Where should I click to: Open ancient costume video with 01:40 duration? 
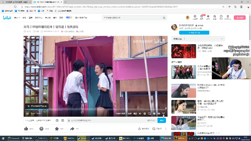tap(184, 107)
